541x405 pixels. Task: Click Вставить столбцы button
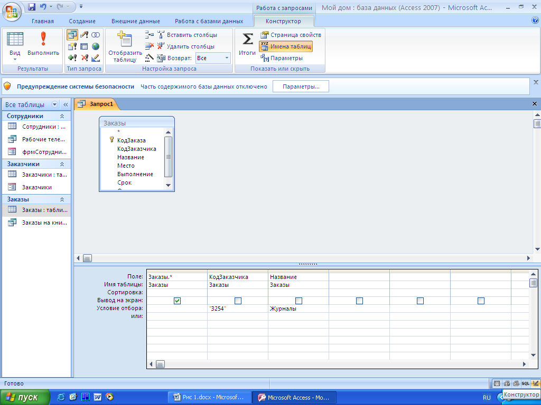point(188,35)
